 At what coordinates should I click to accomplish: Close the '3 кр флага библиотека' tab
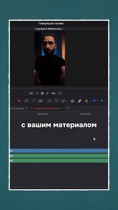(x=31, y=108)
